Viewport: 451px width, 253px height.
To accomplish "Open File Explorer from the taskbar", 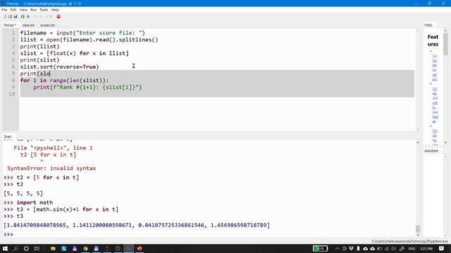I will pos(53,248).
